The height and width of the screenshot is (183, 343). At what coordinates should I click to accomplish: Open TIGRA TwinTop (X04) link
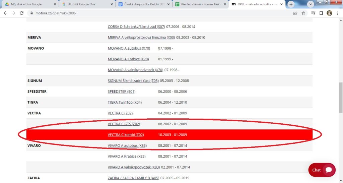point(125,102)
